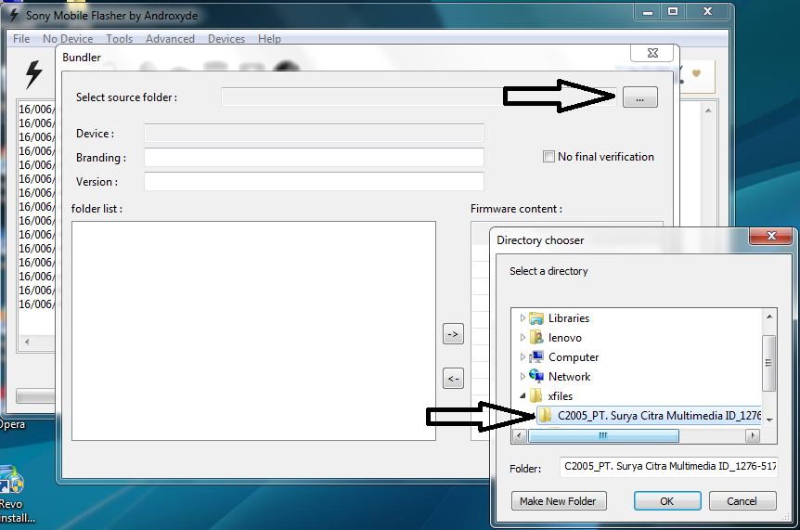Screen dimensions: 800x530
Task: Click the directory tree vertical scrollbar thumb
Action: [768, 363]
